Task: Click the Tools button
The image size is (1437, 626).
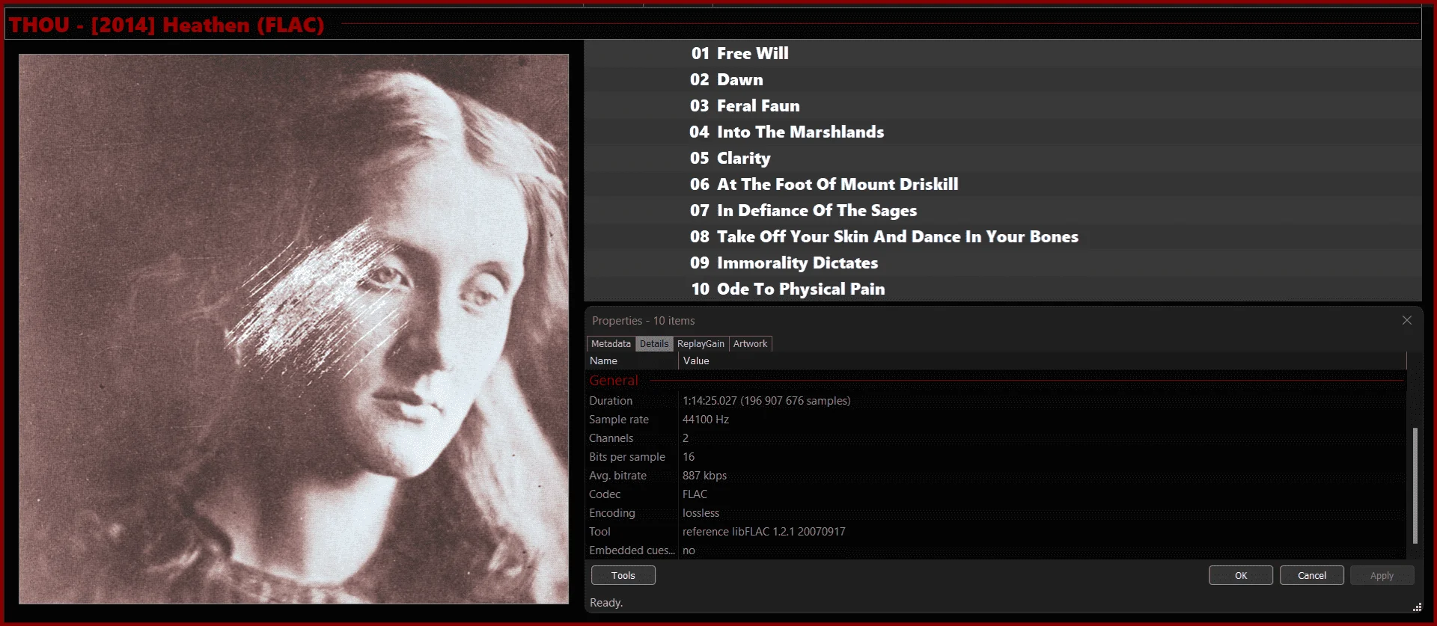Action: [623, 575]
